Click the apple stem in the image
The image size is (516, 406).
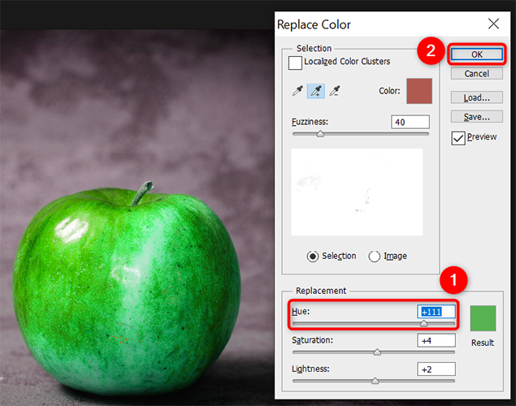pos(142,193)
